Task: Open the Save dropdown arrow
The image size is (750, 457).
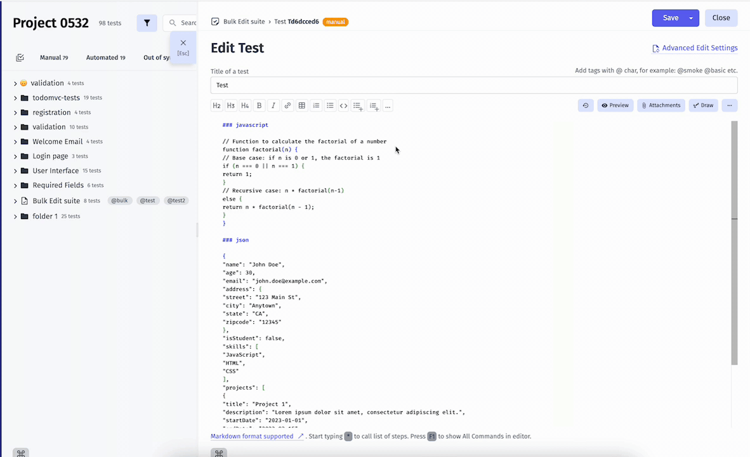Action: [x=691, y=18]
